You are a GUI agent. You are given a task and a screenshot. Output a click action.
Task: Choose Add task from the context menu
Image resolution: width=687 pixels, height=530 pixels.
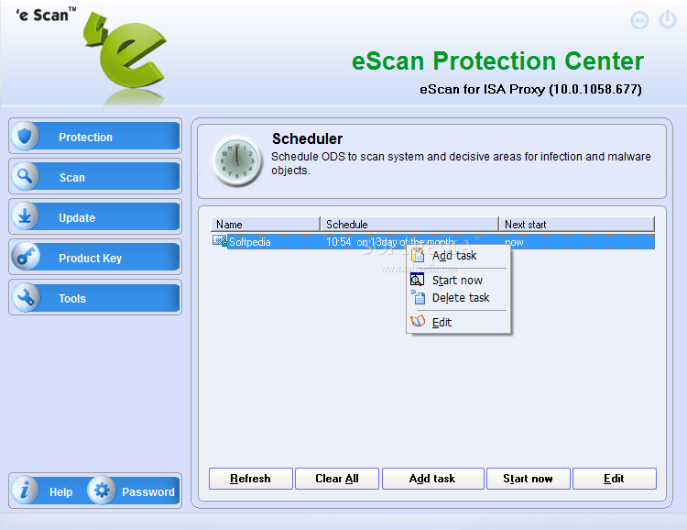459,255
